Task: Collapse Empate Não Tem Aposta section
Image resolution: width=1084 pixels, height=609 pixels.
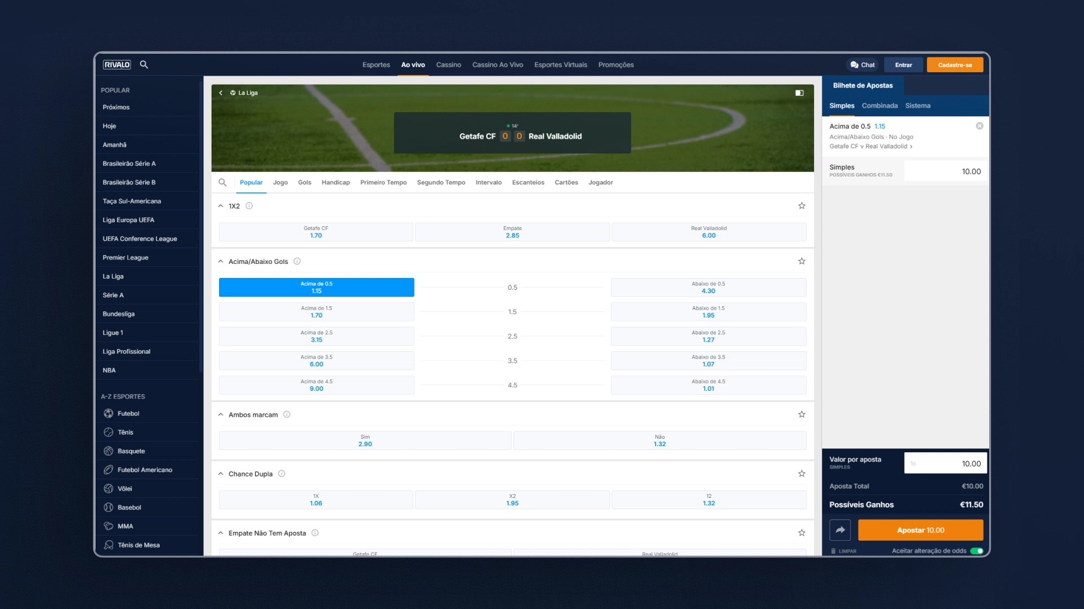Action: [221, 533]
